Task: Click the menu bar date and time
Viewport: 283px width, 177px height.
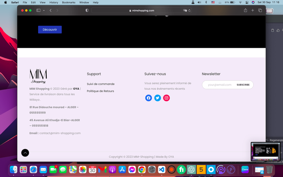Action: 268,2
